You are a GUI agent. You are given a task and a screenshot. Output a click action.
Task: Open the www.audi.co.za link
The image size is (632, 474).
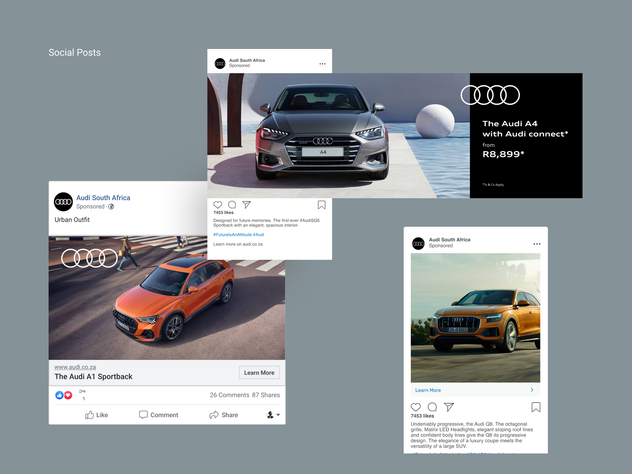[75, 367]
